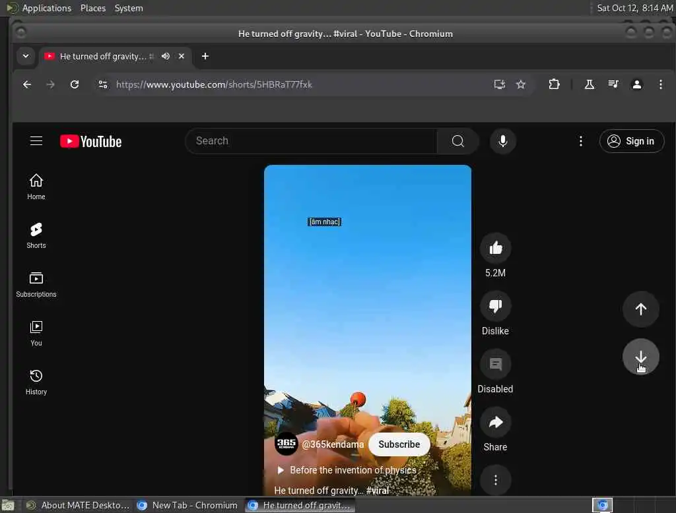Image resolution: width=676 pixels, height=513 pixels.
Task: Click the YouTube logo
Action: (91, 141)
